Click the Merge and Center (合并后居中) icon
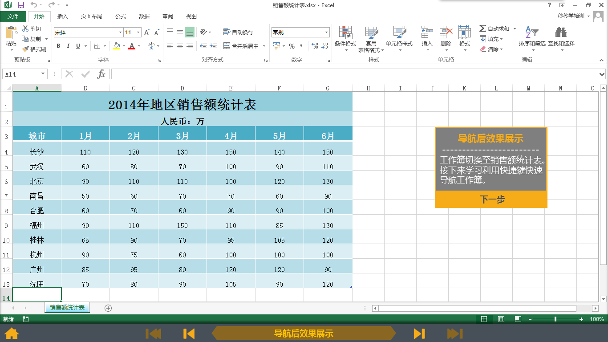608x342 pixels. point(227,46)
